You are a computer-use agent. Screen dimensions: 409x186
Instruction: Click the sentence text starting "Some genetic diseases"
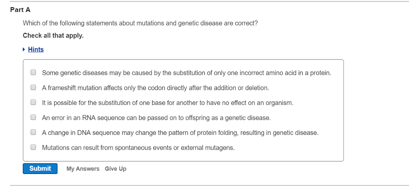[187, 73]
